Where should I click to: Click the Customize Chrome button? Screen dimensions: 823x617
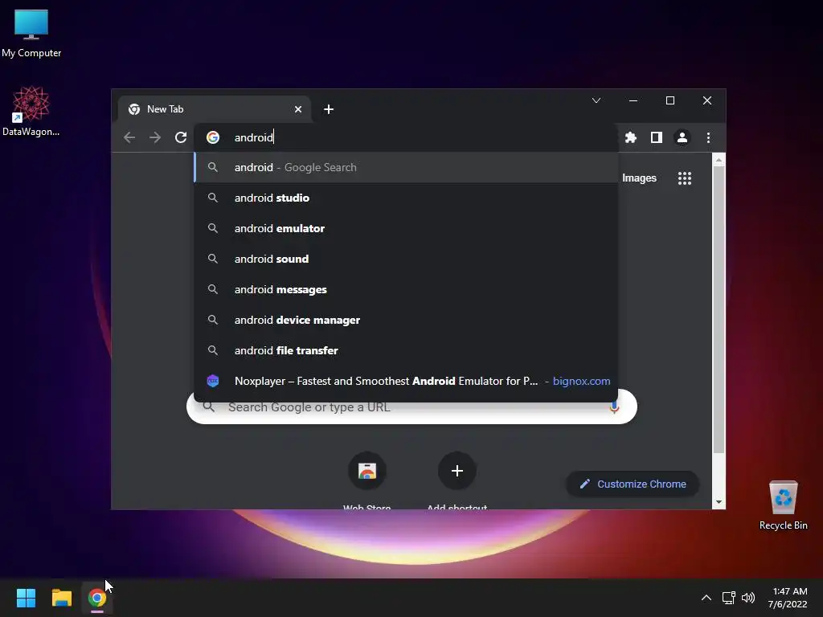coord(633,484)
